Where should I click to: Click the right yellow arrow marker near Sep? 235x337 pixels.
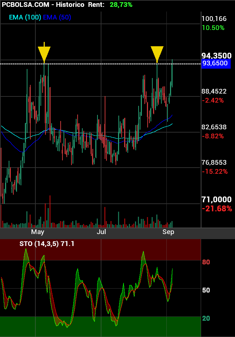[x=157, y=54]
